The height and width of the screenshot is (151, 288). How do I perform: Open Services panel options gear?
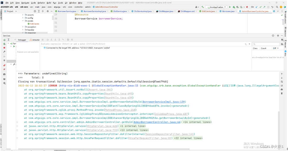[278, 36]
